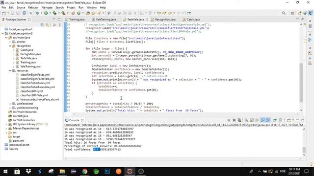This screenshot has height=176, width=314.
Task: Click the New Java Class green icon
Action: 78,13
